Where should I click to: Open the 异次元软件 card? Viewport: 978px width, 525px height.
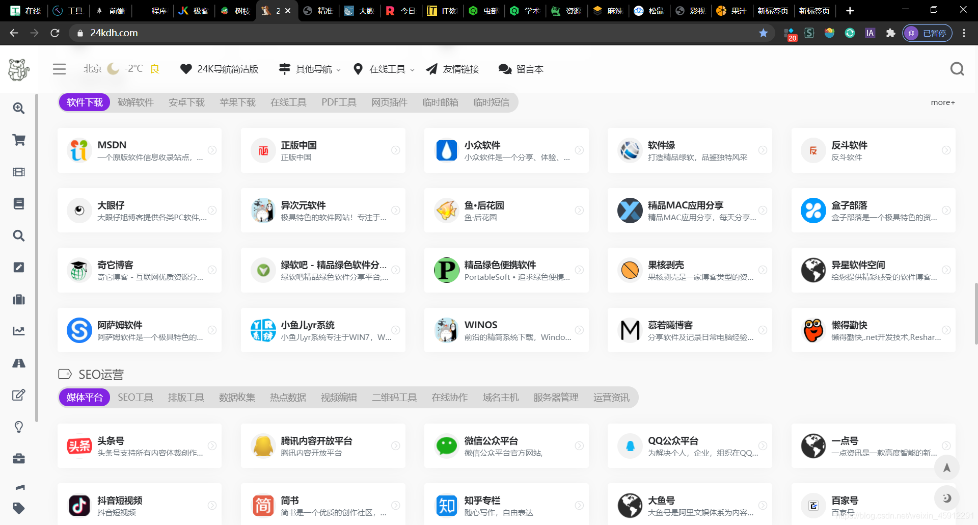pyautogui.click(x=323, y=210)
